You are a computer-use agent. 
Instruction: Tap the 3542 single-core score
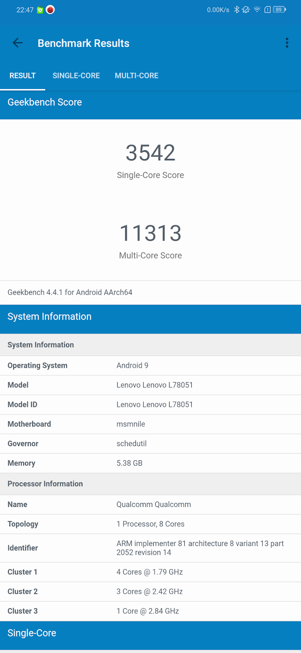pyautogui.click(x=150, y=153)
